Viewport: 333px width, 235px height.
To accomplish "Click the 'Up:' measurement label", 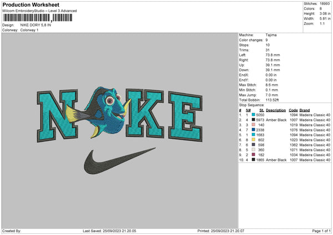I will click(x=241, y=65).
